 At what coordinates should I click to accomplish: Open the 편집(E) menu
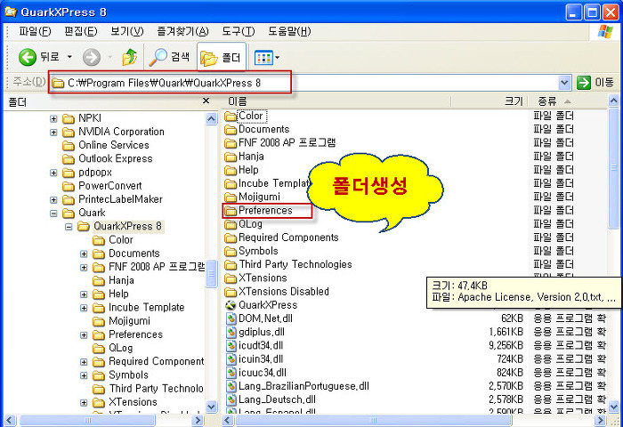81,31
